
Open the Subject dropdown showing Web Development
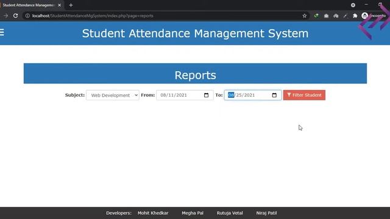coord(113,95)
